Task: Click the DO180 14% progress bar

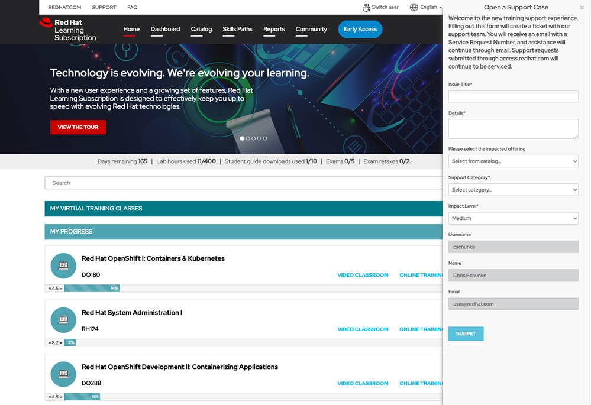Action: 92,289
